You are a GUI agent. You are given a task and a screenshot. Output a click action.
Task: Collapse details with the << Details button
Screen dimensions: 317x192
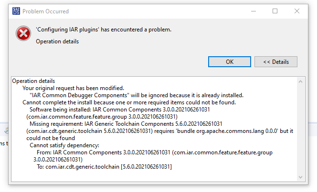(x=275, y=61)
